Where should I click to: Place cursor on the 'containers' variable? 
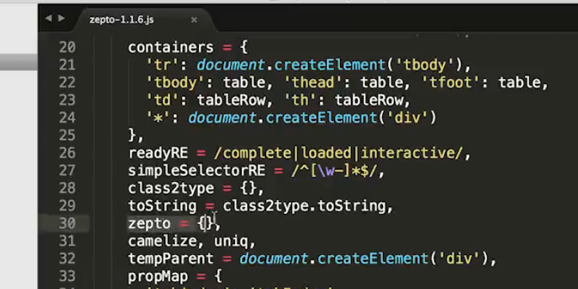tap(171, 47)
